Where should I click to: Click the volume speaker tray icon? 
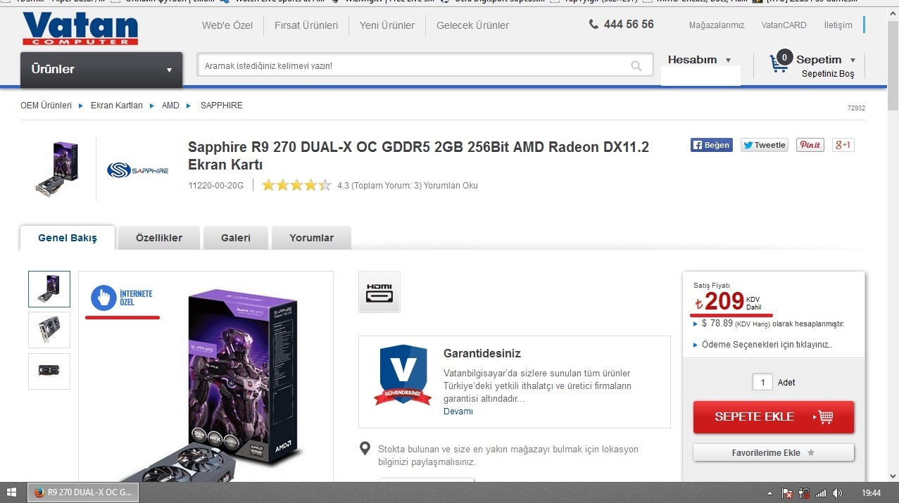click(x=837, y=493)
